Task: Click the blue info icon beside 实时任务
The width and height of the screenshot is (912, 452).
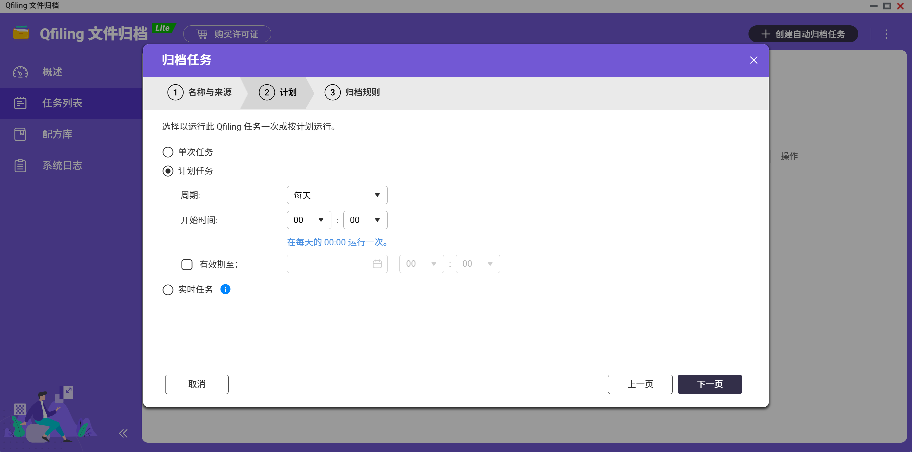Action: [225, 289]
